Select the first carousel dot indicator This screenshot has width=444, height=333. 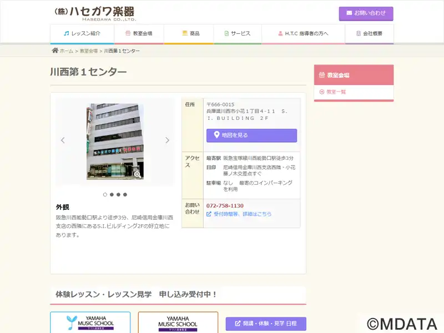tap(105, 195)
